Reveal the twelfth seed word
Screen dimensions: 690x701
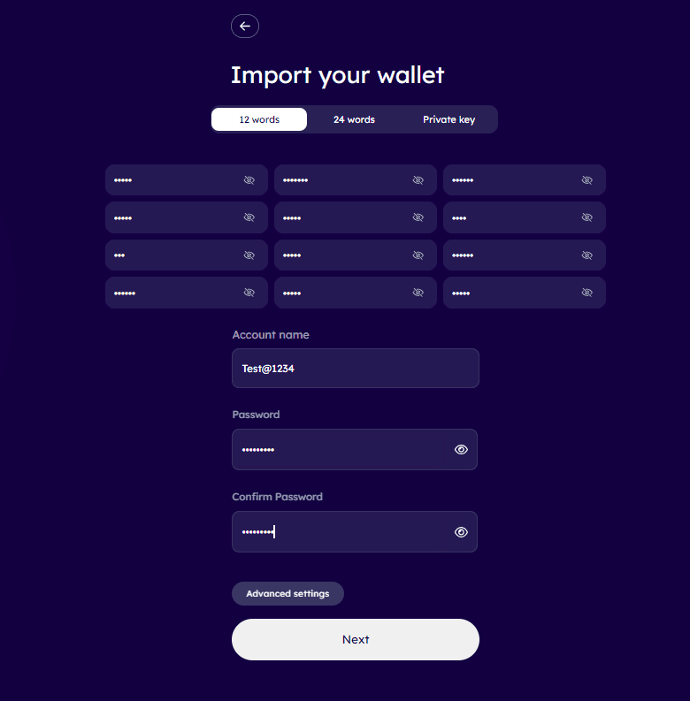click(x=586, y=293)
